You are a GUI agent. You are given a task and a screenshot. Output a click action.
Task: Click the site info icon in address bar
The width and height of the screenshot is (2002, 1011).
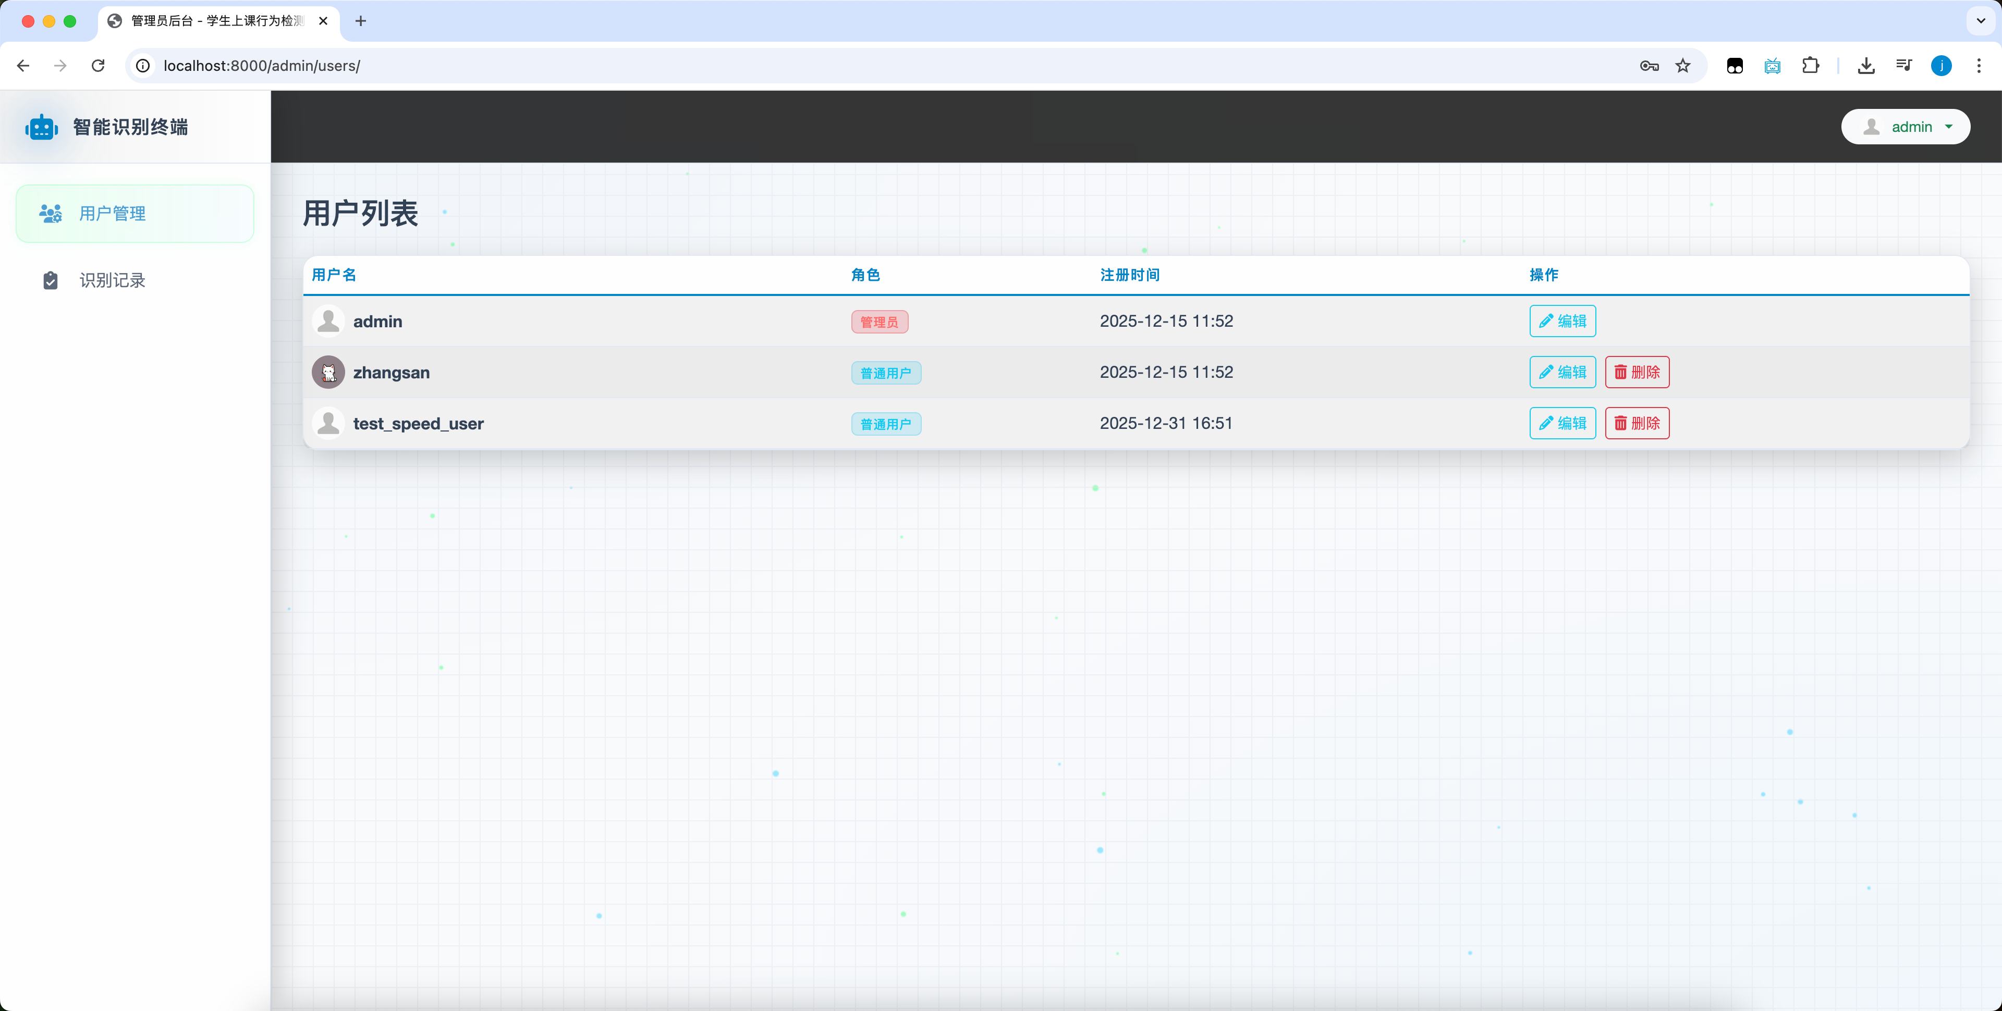[x=143, y=65]
